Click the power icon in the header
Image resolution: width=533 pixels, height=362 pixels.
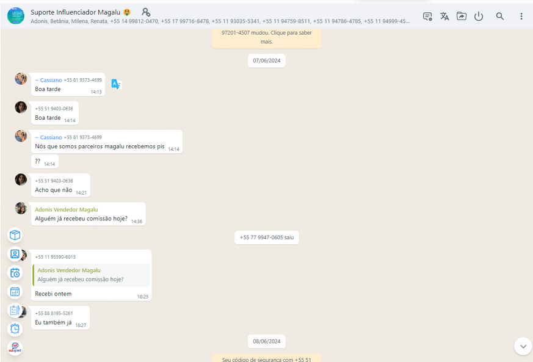pyautogui.click(x=479, y=16)
